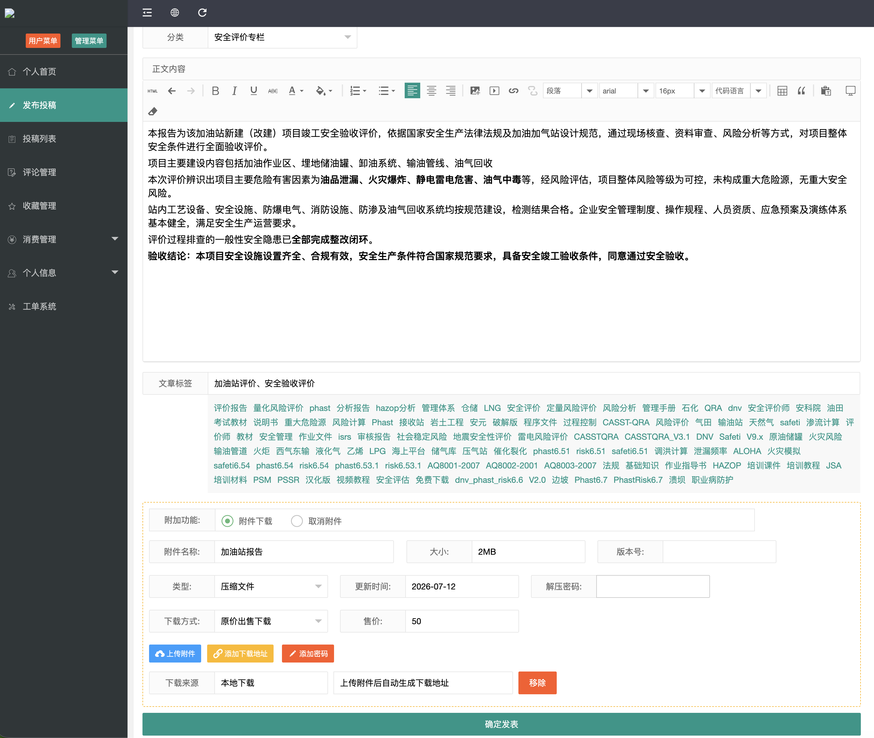
Task: Remove link with the unlink icon
Action: coord(533,91)
